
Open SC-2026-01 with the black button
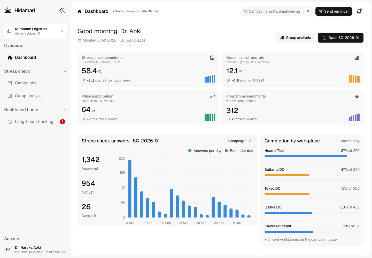click(341, 38)
